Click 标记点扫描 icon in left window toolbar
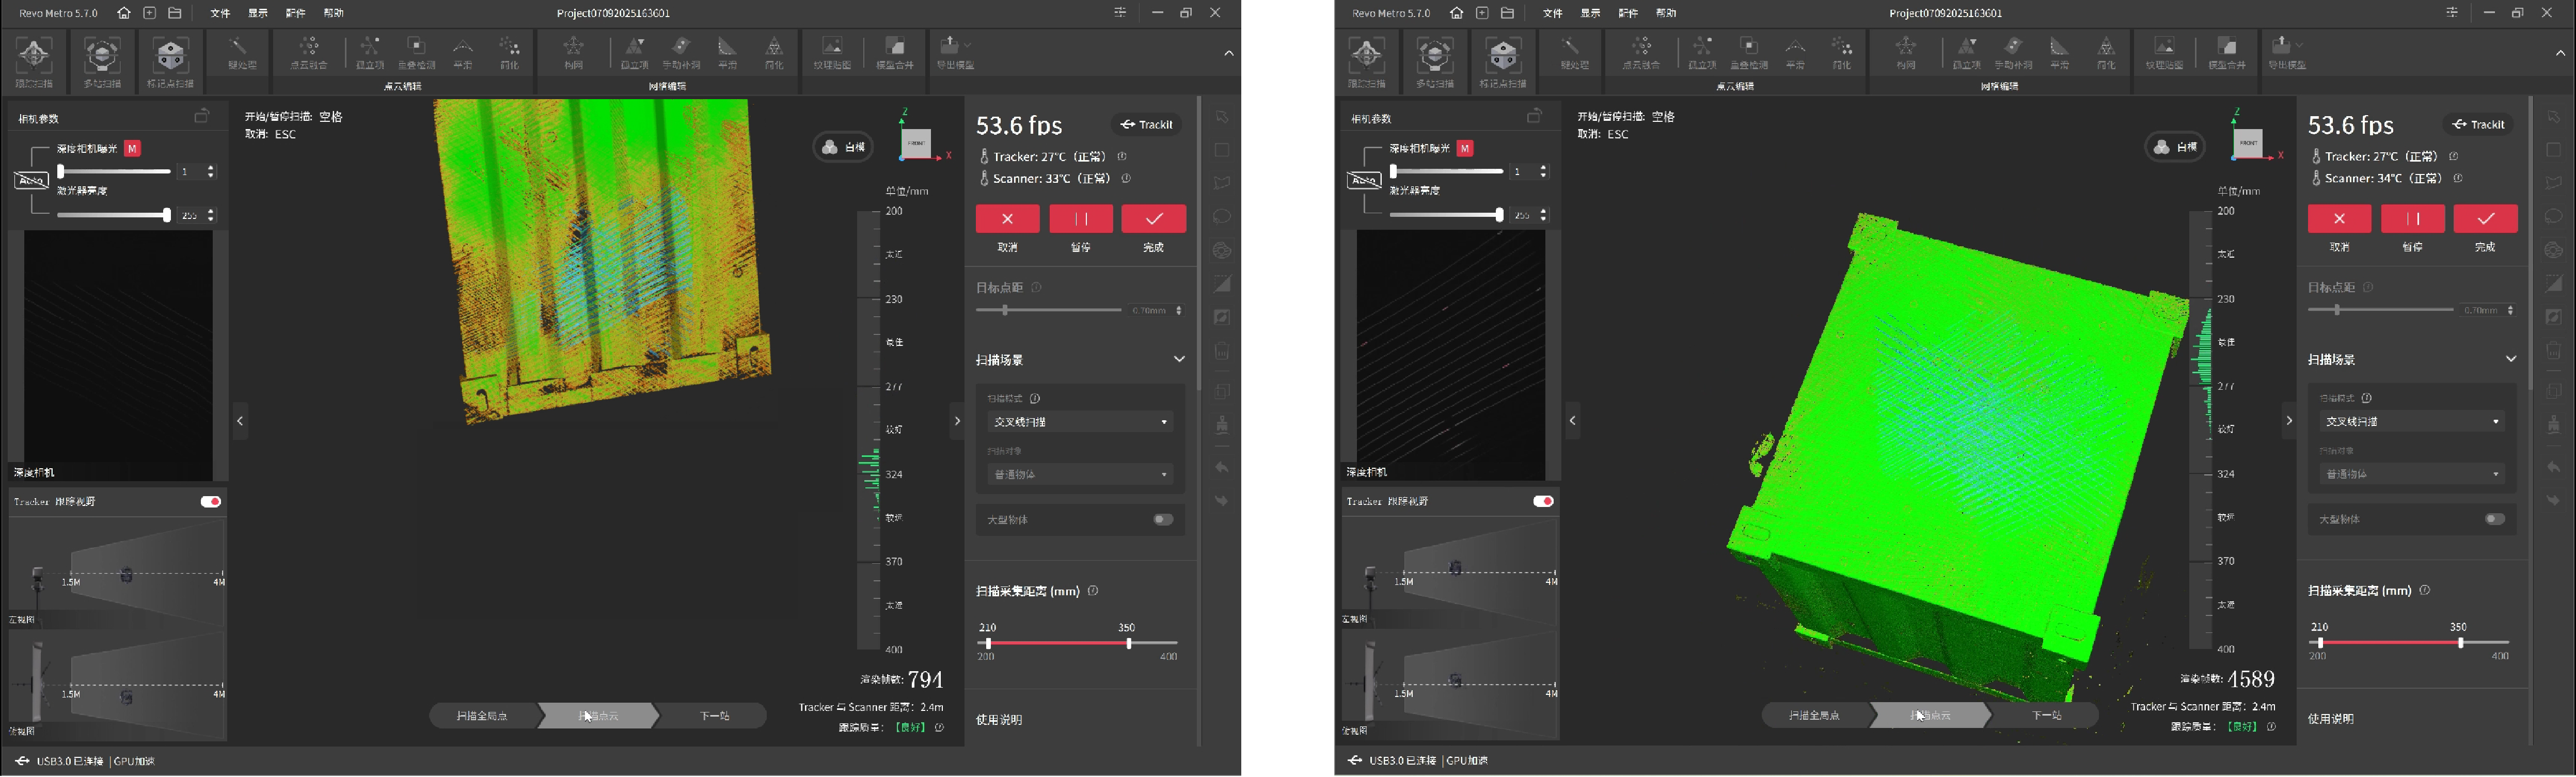This screenshot has width=2576, height=777. (169, 58)
